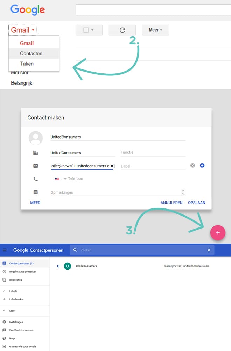Click the Feedback speech-bubble icon
231x351 pixels.
pos(4,330)
